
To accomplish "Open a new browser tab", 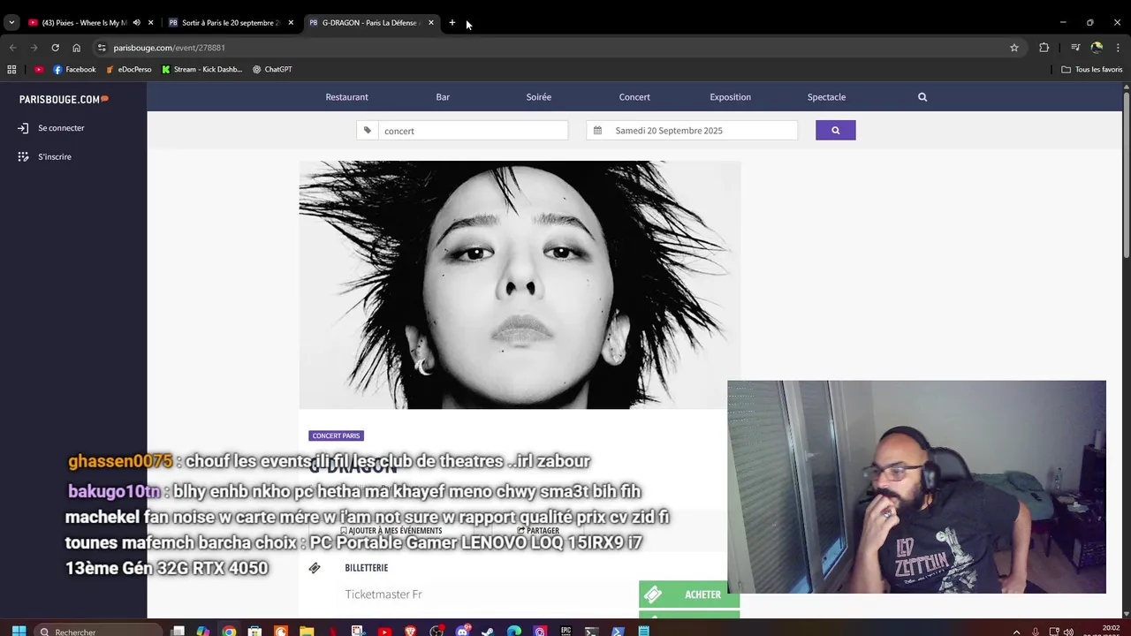I will pos(452,23).
